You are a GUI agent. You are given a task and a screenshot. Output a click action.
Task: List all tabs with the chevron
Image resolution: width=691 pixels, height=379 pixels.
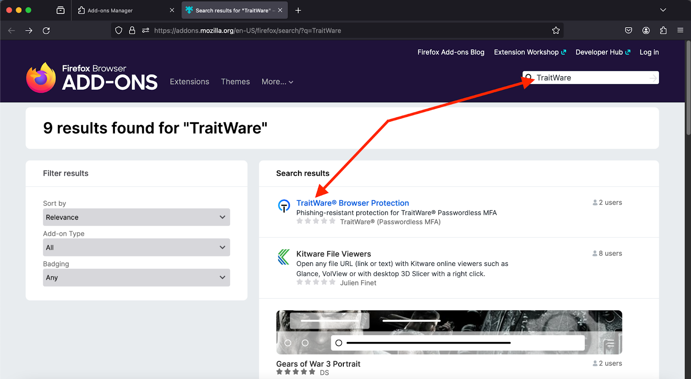[x=663, y=10]
